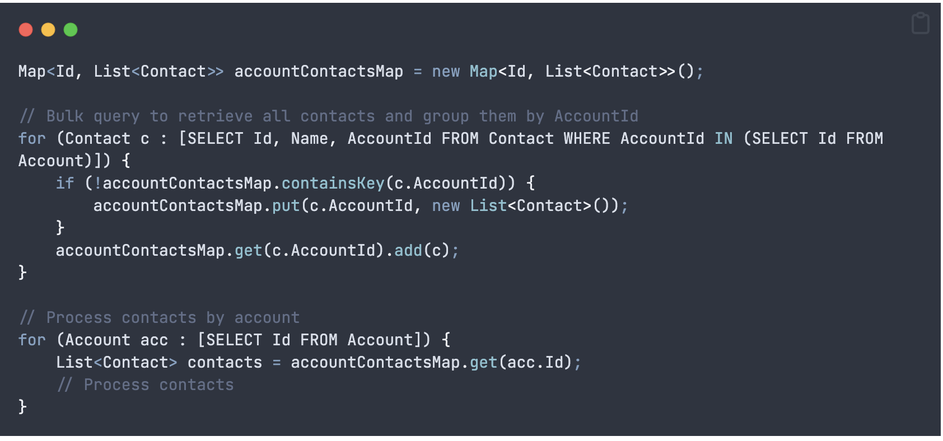Click the 'contacts' variable being declared
Viewport: 943px width, 441px height.
coord(225,362)
